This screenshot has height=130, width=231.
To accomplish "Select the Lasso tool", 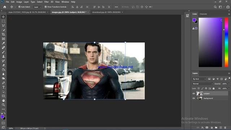I will (x=3, y=26).
